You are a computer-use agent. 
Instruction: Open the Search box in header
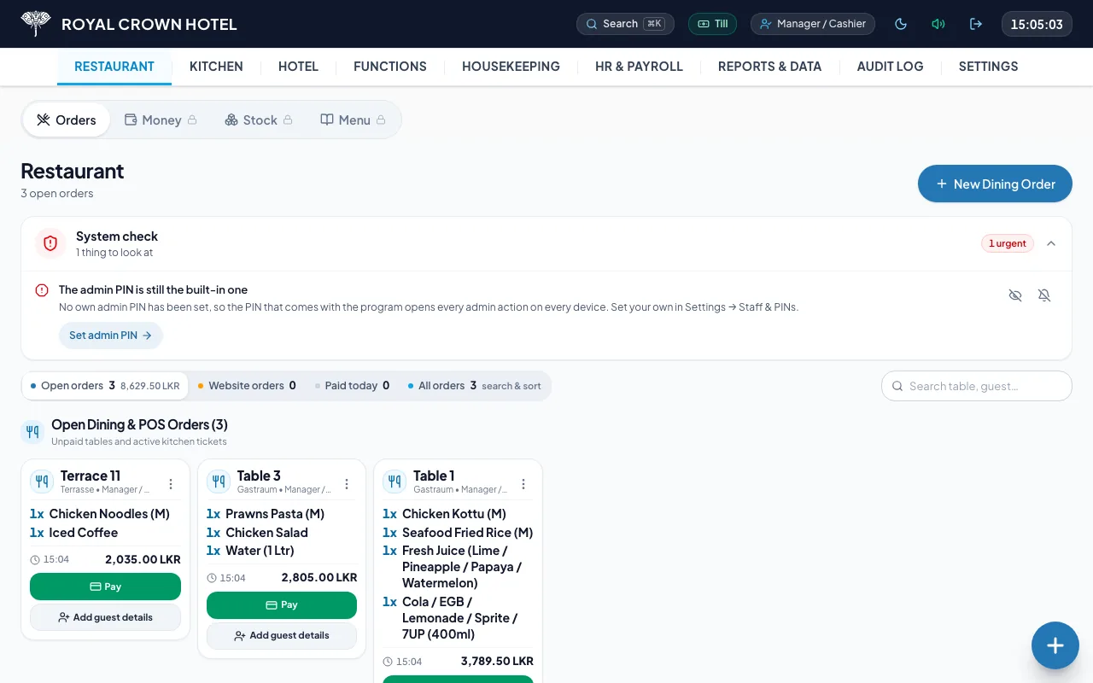tap(625, 24)
